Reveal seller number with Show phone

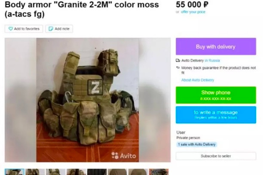click(216, 95)
